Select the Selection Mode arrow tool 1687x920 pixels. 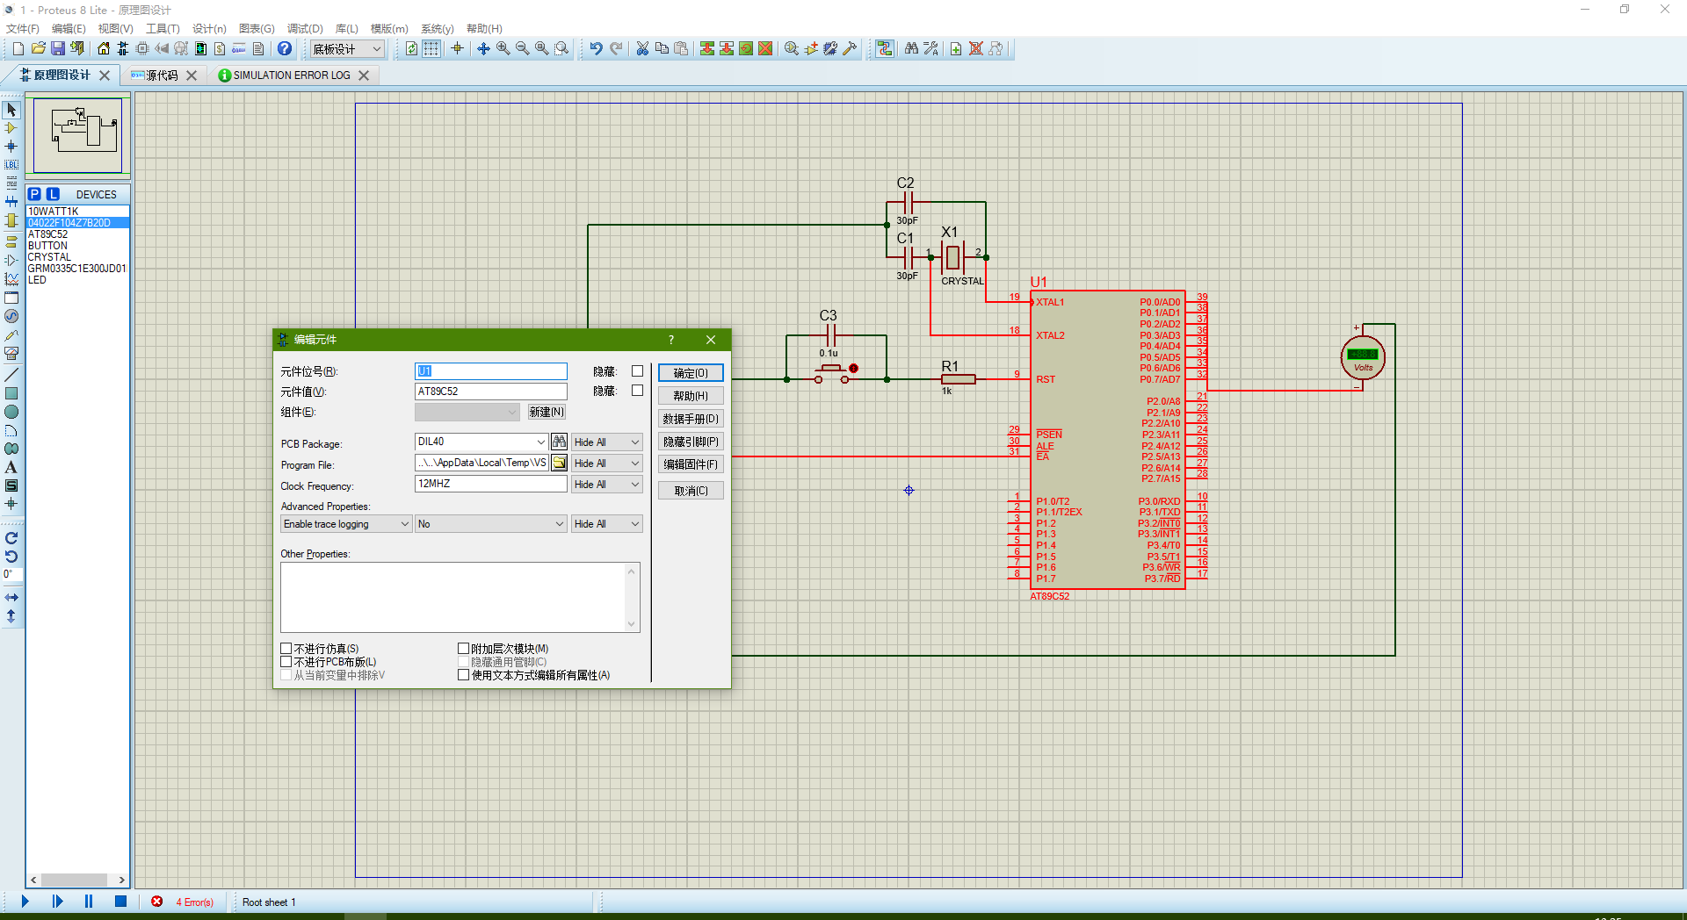[11, 110]
